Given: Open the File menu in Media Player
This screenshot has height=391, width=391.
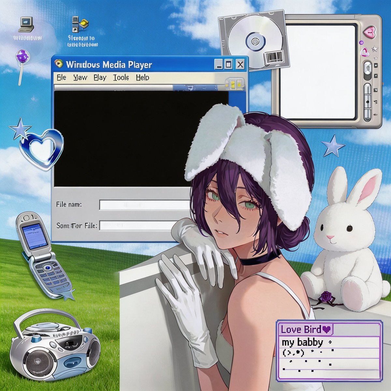Looking at the screenshot, I should click(61, 78).
